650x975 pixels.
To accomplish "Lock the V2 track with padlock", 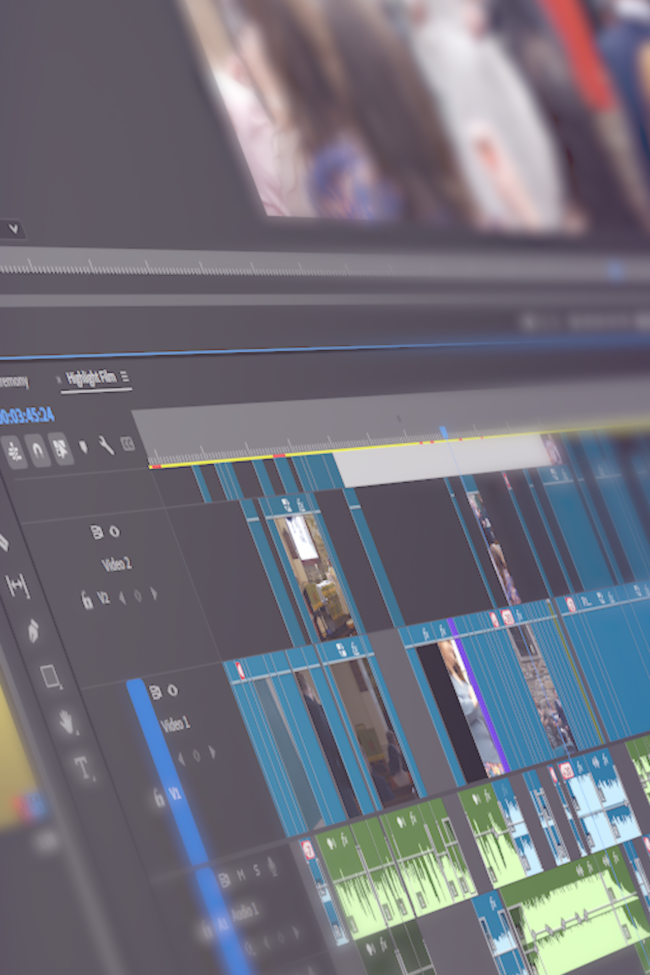I will (87, 600).
